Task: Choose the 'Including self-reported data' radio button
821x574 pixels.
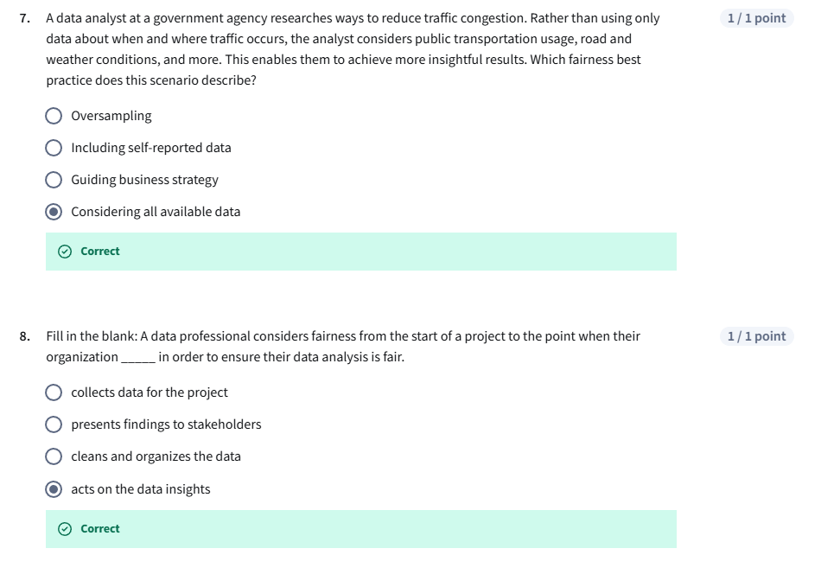Action: tap(54, 148)
